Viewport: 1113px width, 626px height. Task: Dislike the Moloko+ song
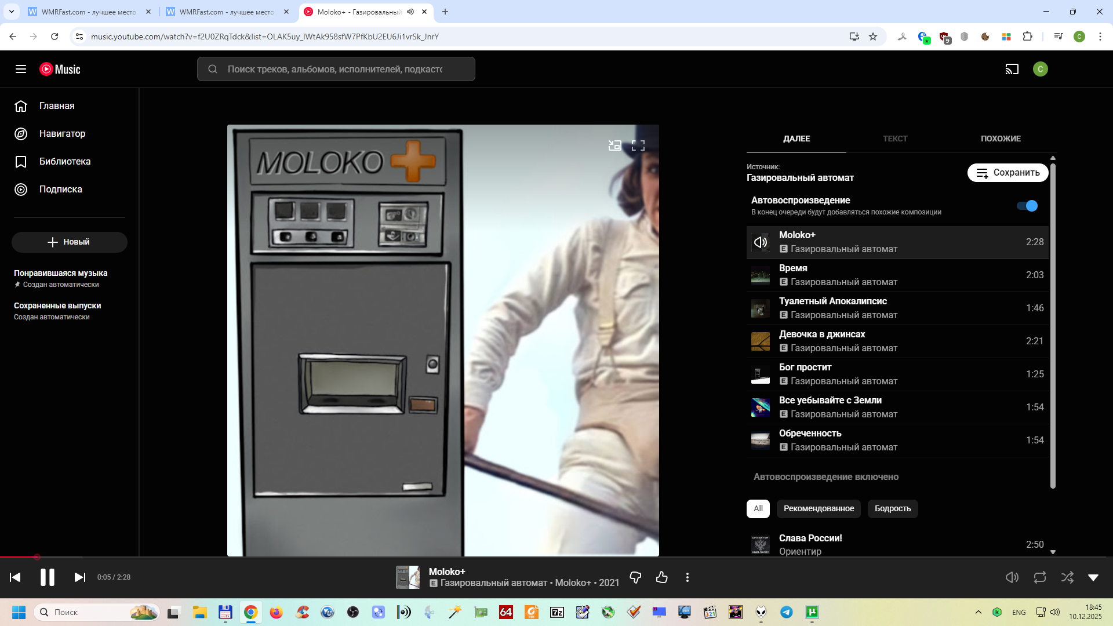coord(635,577)
